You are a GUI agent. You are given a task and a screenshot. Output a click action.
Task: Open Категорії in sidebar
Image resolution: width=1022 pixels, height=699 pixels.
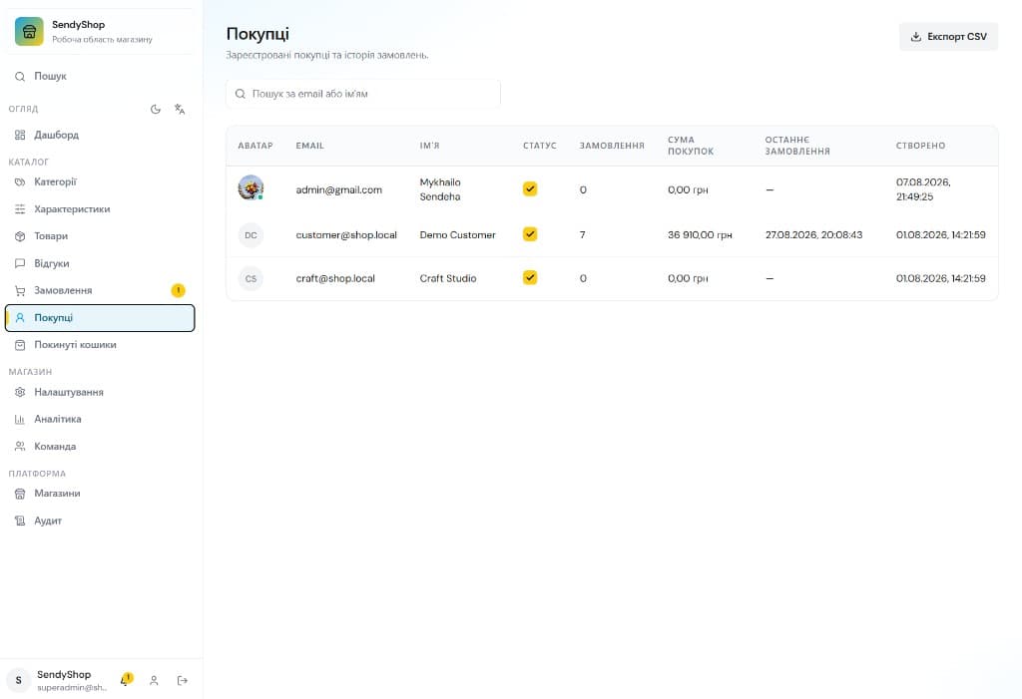100,181
